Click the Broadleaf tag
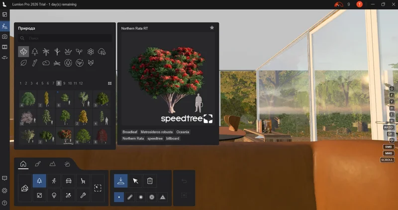Viewport: 398px width, 210px height. coord(130,132)
